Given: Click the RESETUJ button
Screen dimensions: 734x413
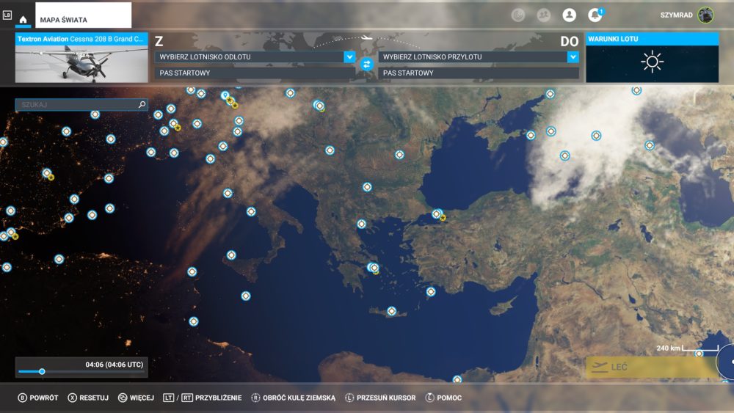Looking at the screenshot, I should [x=88, y=398].
